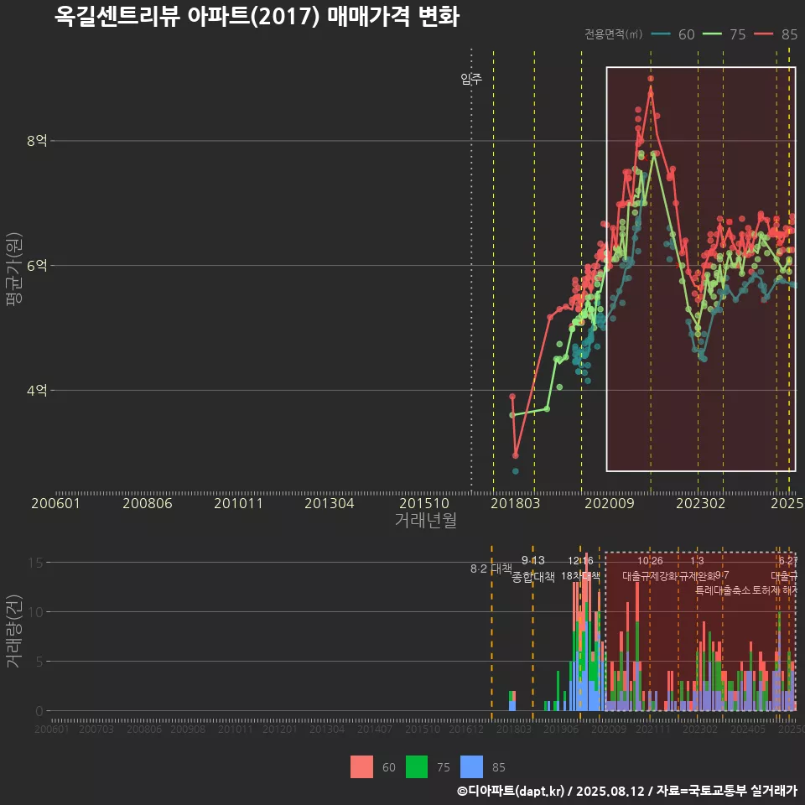This screenshot has height=805, width=805.
Task: Click the 입주 marker label
Action: [471, 79]
